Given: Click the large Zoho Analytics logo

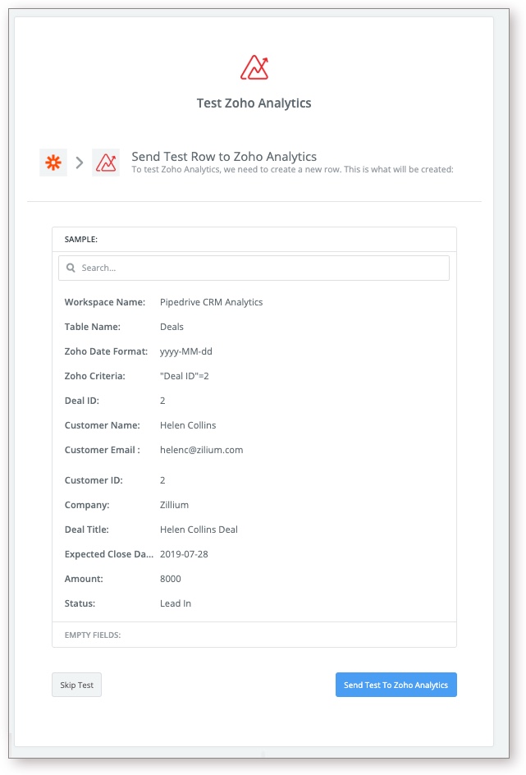Looking at the screenshot, I should click(x=254, y=67).
